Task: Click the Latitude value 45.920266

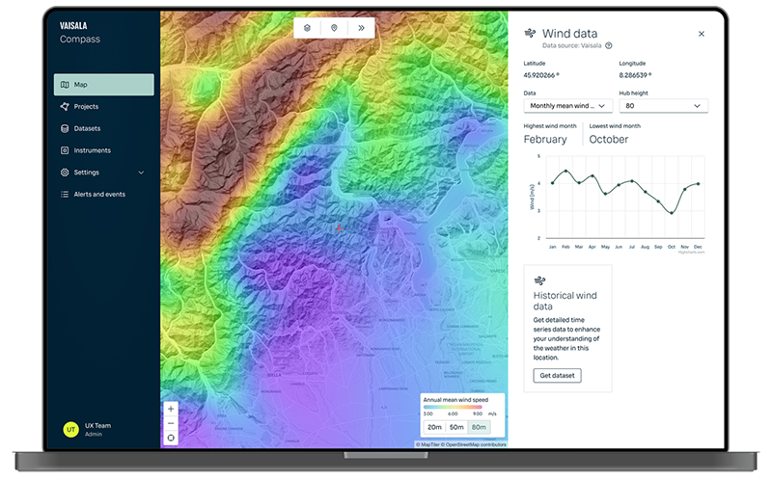Action: coord(541,75)
